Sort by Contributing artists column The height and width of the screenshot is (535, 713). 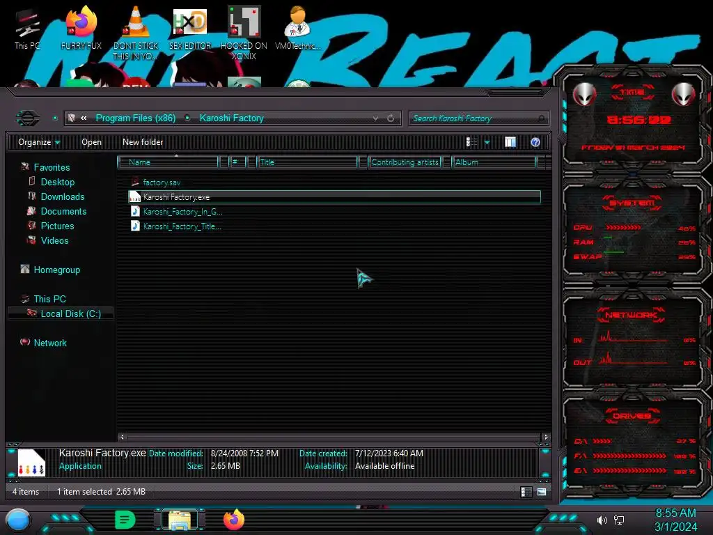click(x=405, y=162)
